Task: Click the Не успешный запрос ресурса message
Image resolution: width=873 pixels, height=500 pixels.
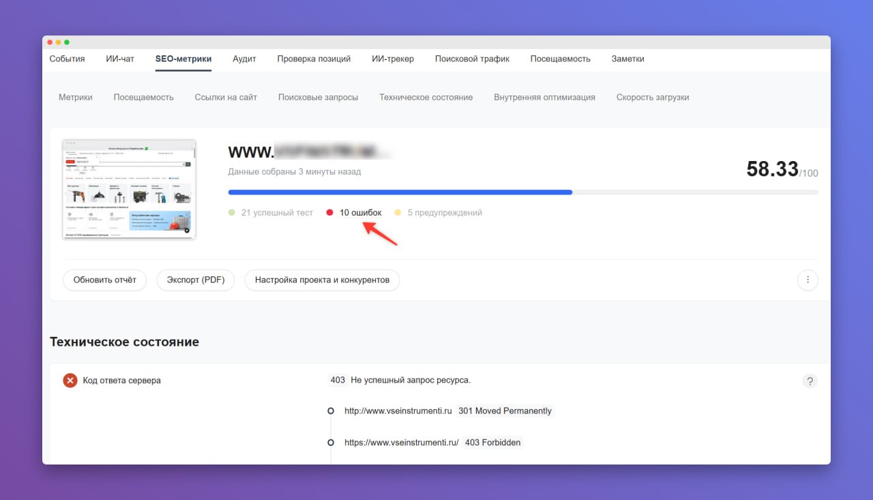Action: [x=411, y=380]
